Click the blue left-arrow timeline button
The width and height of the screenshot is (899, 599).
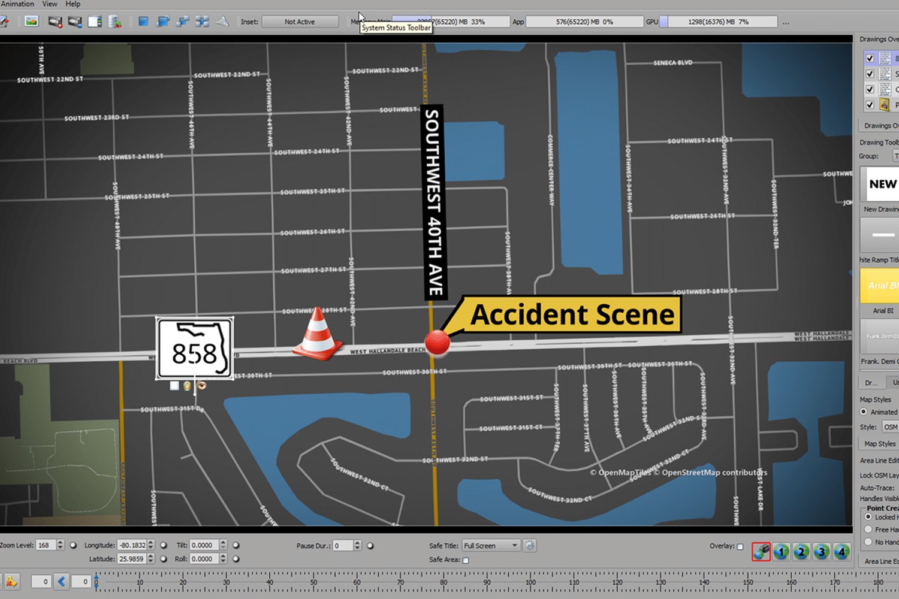tap(62, 581)
